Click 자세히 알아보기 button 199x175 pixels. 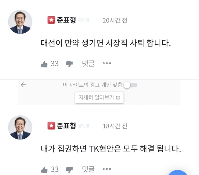[x=100, y=97]
